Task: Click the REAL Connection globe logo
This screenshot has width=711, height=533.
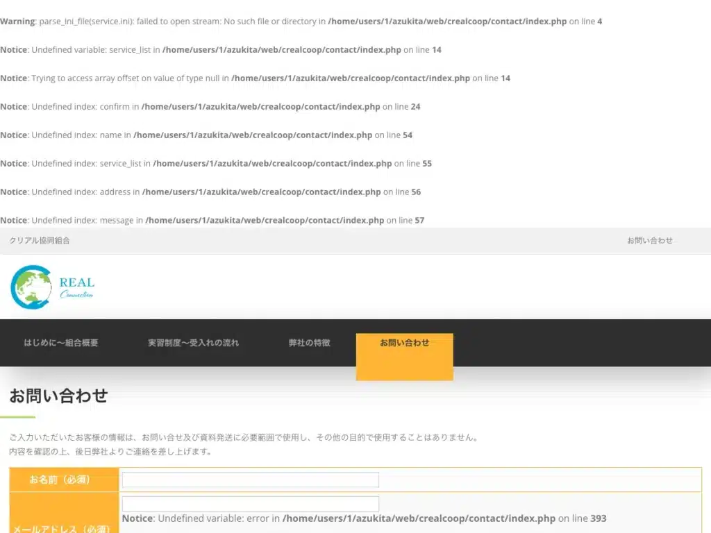Action: pos(52,287)
